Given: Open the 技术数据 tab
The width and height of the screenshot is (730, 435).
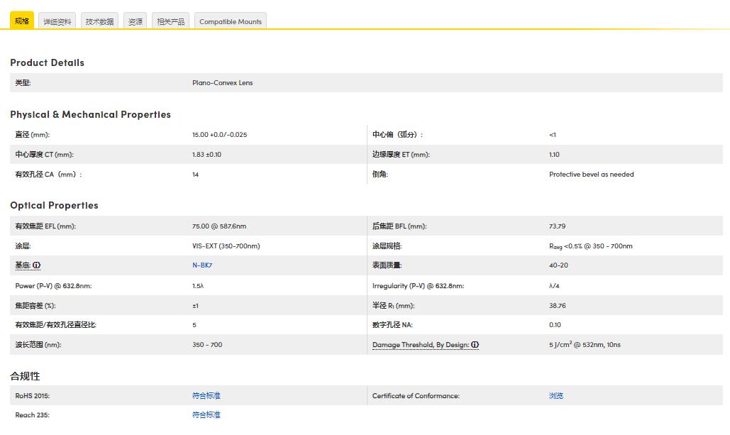Looking at the screenshot, I should click(x=99, y=21).
